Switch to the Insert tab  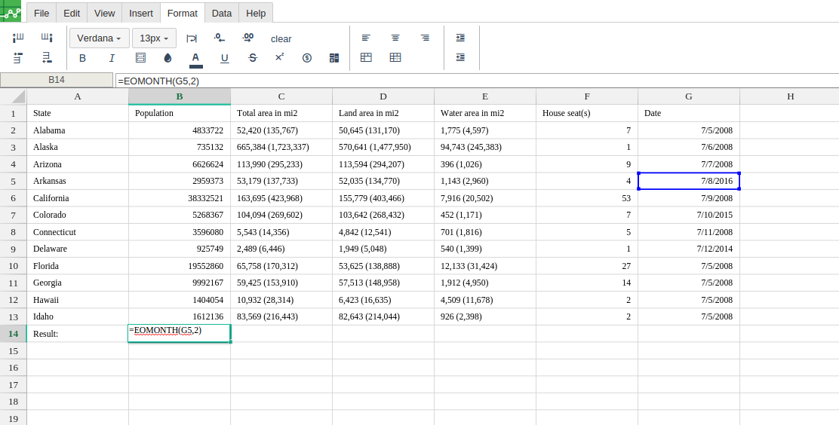(141, 13)
